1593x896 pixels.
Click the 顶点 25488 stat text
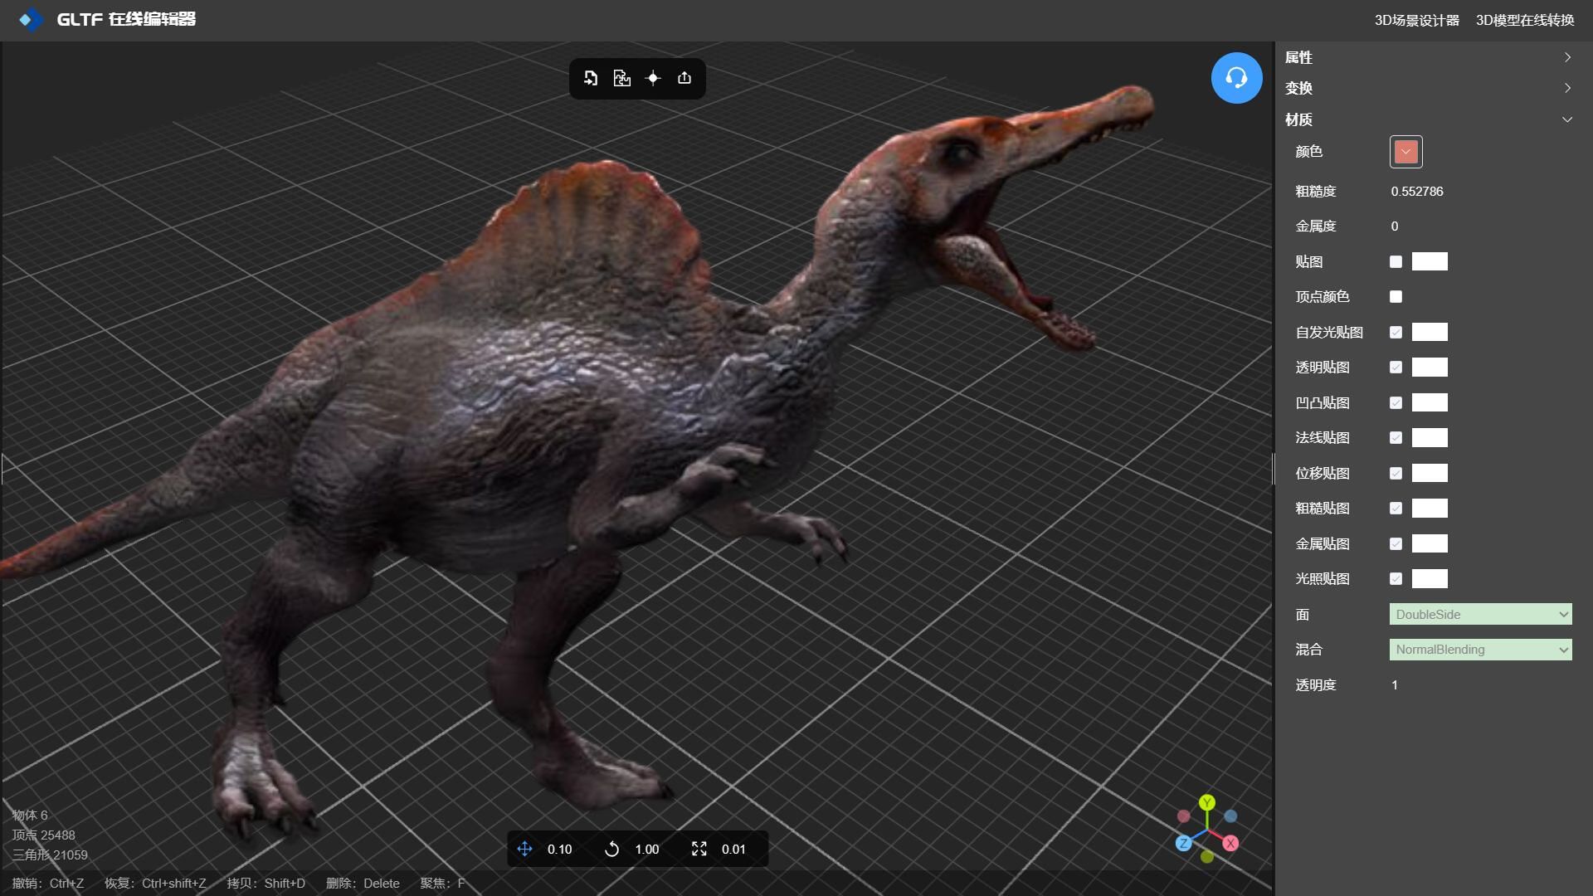[43, 835]
